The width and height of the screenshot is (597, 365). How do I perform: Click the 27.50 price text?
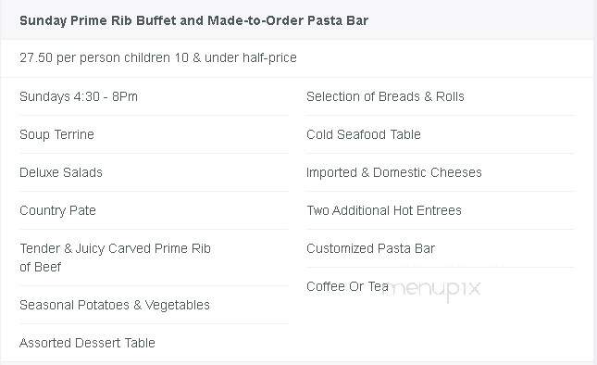pos(36,58)
